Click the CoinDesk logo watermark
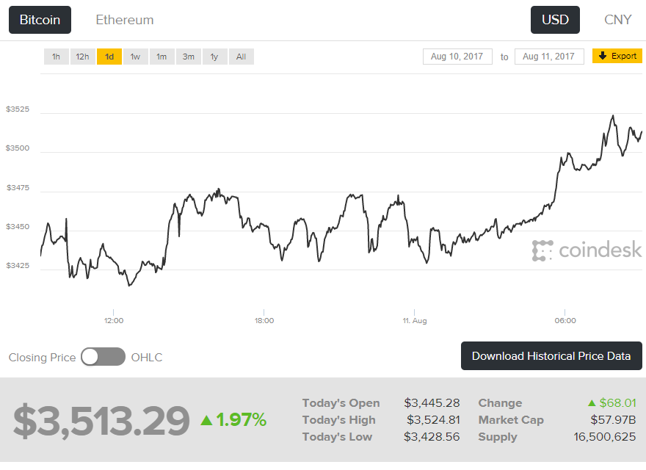The width and height of the screenshot is (646, 470). click(587, 250)
